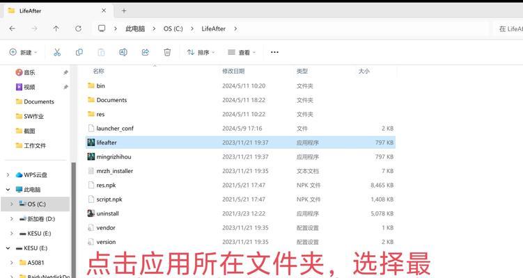Open Documents in quick access sidebar

[x=39, y=101]
